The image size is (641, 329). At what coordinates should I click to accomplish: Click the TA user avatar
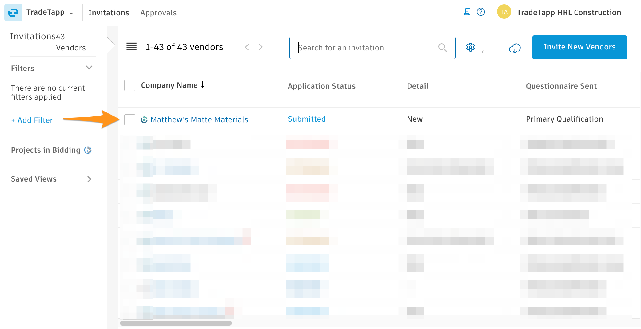tap(504, 12)
